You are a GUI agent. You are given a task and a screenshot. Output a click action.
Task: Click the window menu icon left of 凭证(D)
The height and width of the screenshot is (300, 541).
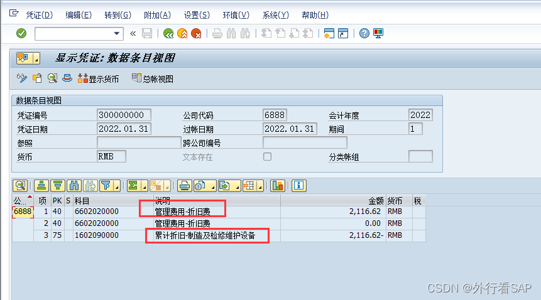click(14, 13)
